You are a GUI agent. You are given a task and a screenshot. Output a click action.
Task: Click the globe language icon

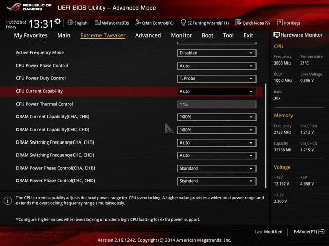click(70, 23)
